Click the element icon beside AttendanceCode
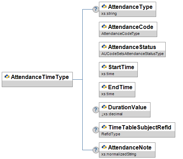This screenshot has width=183, height=159. point(104,26)
